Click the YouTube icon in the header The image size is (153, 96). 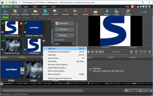coord(135,7)
